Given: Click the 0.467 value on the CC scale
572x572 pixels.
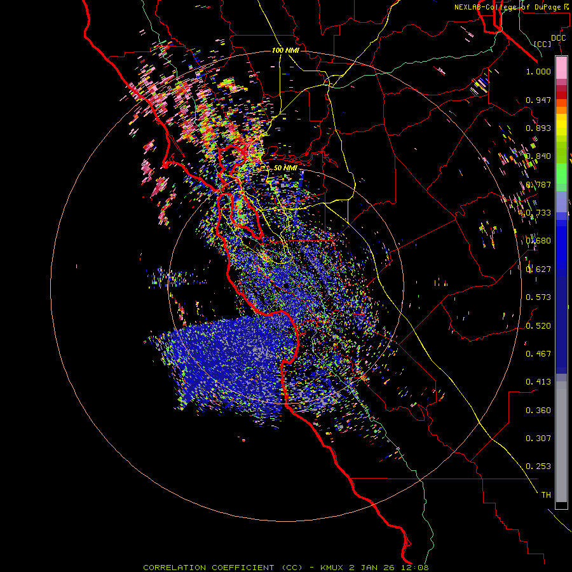Looking at the screenshot, I should (x=538, y=354).
